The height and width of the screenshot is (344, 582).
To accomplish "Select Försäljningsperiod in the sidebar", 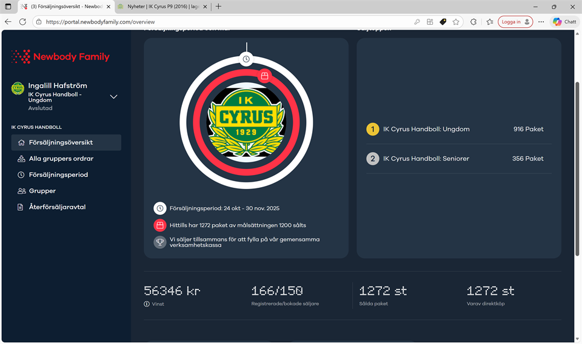I will click(58, 175).
